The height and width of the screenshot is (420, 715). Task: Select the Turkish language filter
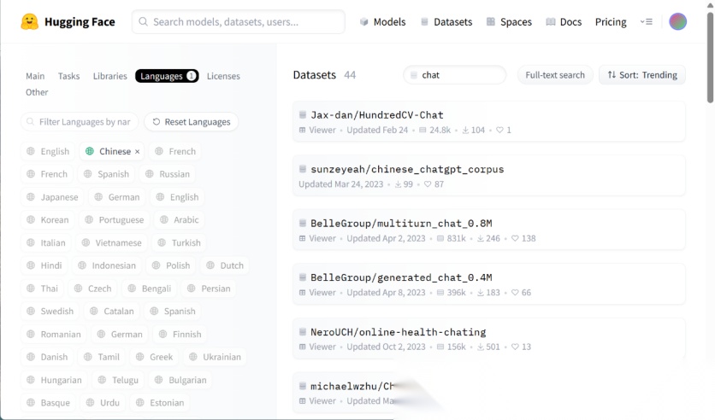point(179,242)
